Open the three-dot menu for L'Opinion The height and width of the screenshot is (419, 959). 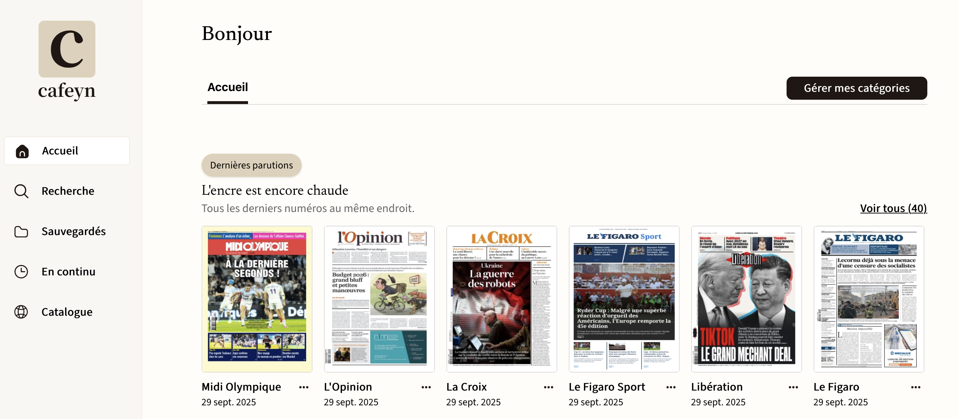click(x=426, y=387)
